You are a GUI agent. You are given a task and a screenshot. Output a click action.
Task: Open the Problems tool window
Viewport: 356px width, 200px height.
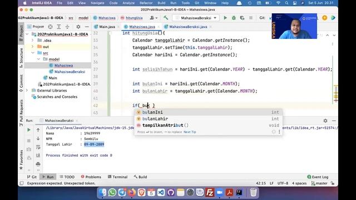pos(91,177)
